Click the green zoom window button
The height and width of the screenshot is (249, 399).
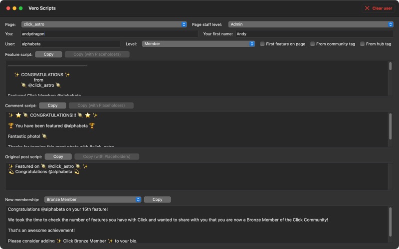(x=21, y=8)
